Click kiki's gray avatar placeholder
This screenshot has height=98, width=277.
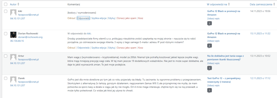point(14,13)
